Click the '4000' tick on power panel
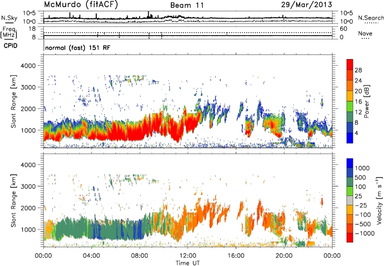 (28, 66)
